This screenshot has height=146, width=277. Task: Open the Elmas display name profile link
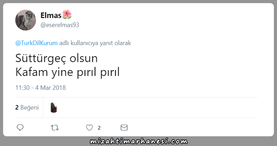click(x=51, y=15)
